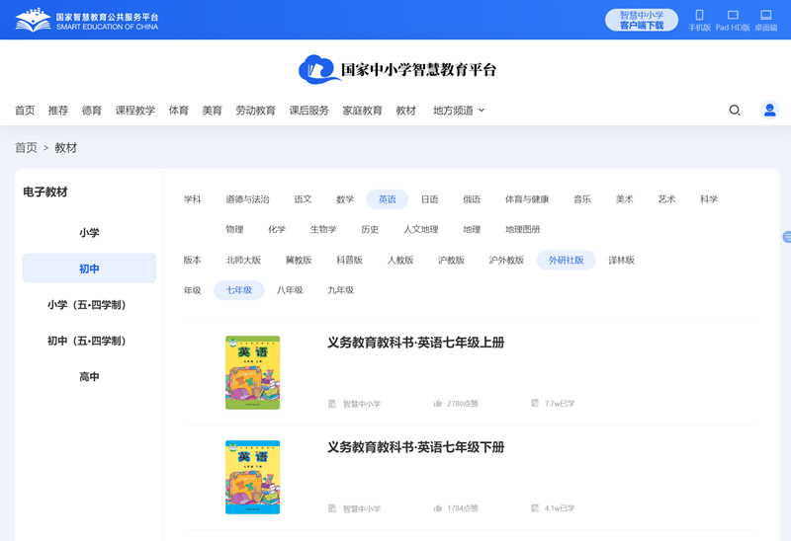Filter subject by 音乐
The width and height of the screenshot is (791, 541).
coord(582,199)
